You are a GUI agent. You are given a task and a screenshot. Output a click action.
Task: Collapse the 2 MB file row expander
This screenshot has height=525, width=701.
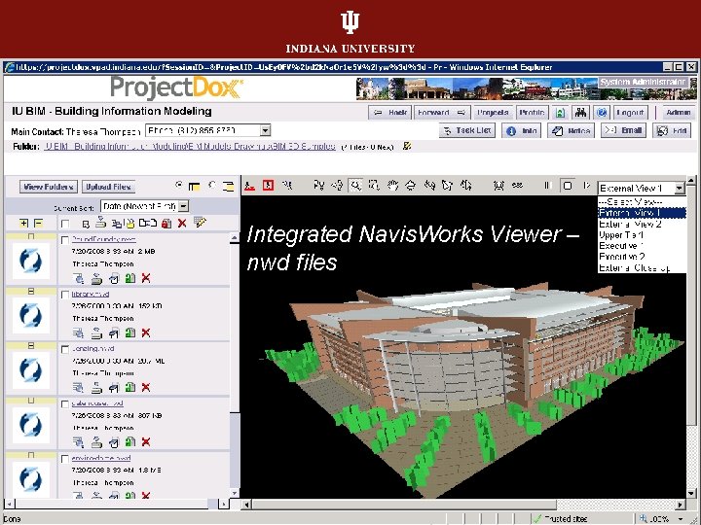pyautogui.click(x=31, y=236)
